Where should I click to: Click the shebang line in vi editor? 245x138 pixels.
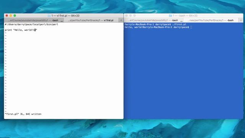pos(31,25)
